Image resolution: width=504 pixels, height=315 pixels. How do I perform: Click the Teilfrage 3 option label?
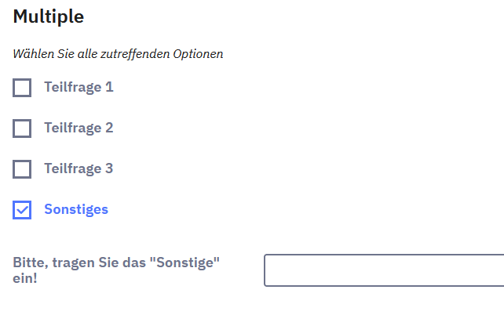click(79, 168)
